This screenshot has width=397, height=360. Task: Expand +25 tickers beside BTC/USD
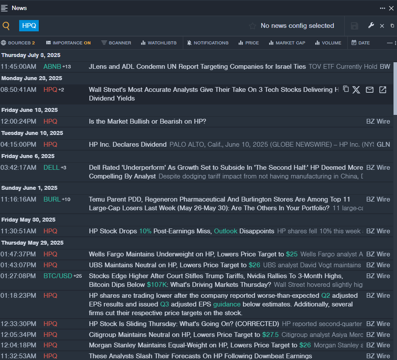[78, 276]
